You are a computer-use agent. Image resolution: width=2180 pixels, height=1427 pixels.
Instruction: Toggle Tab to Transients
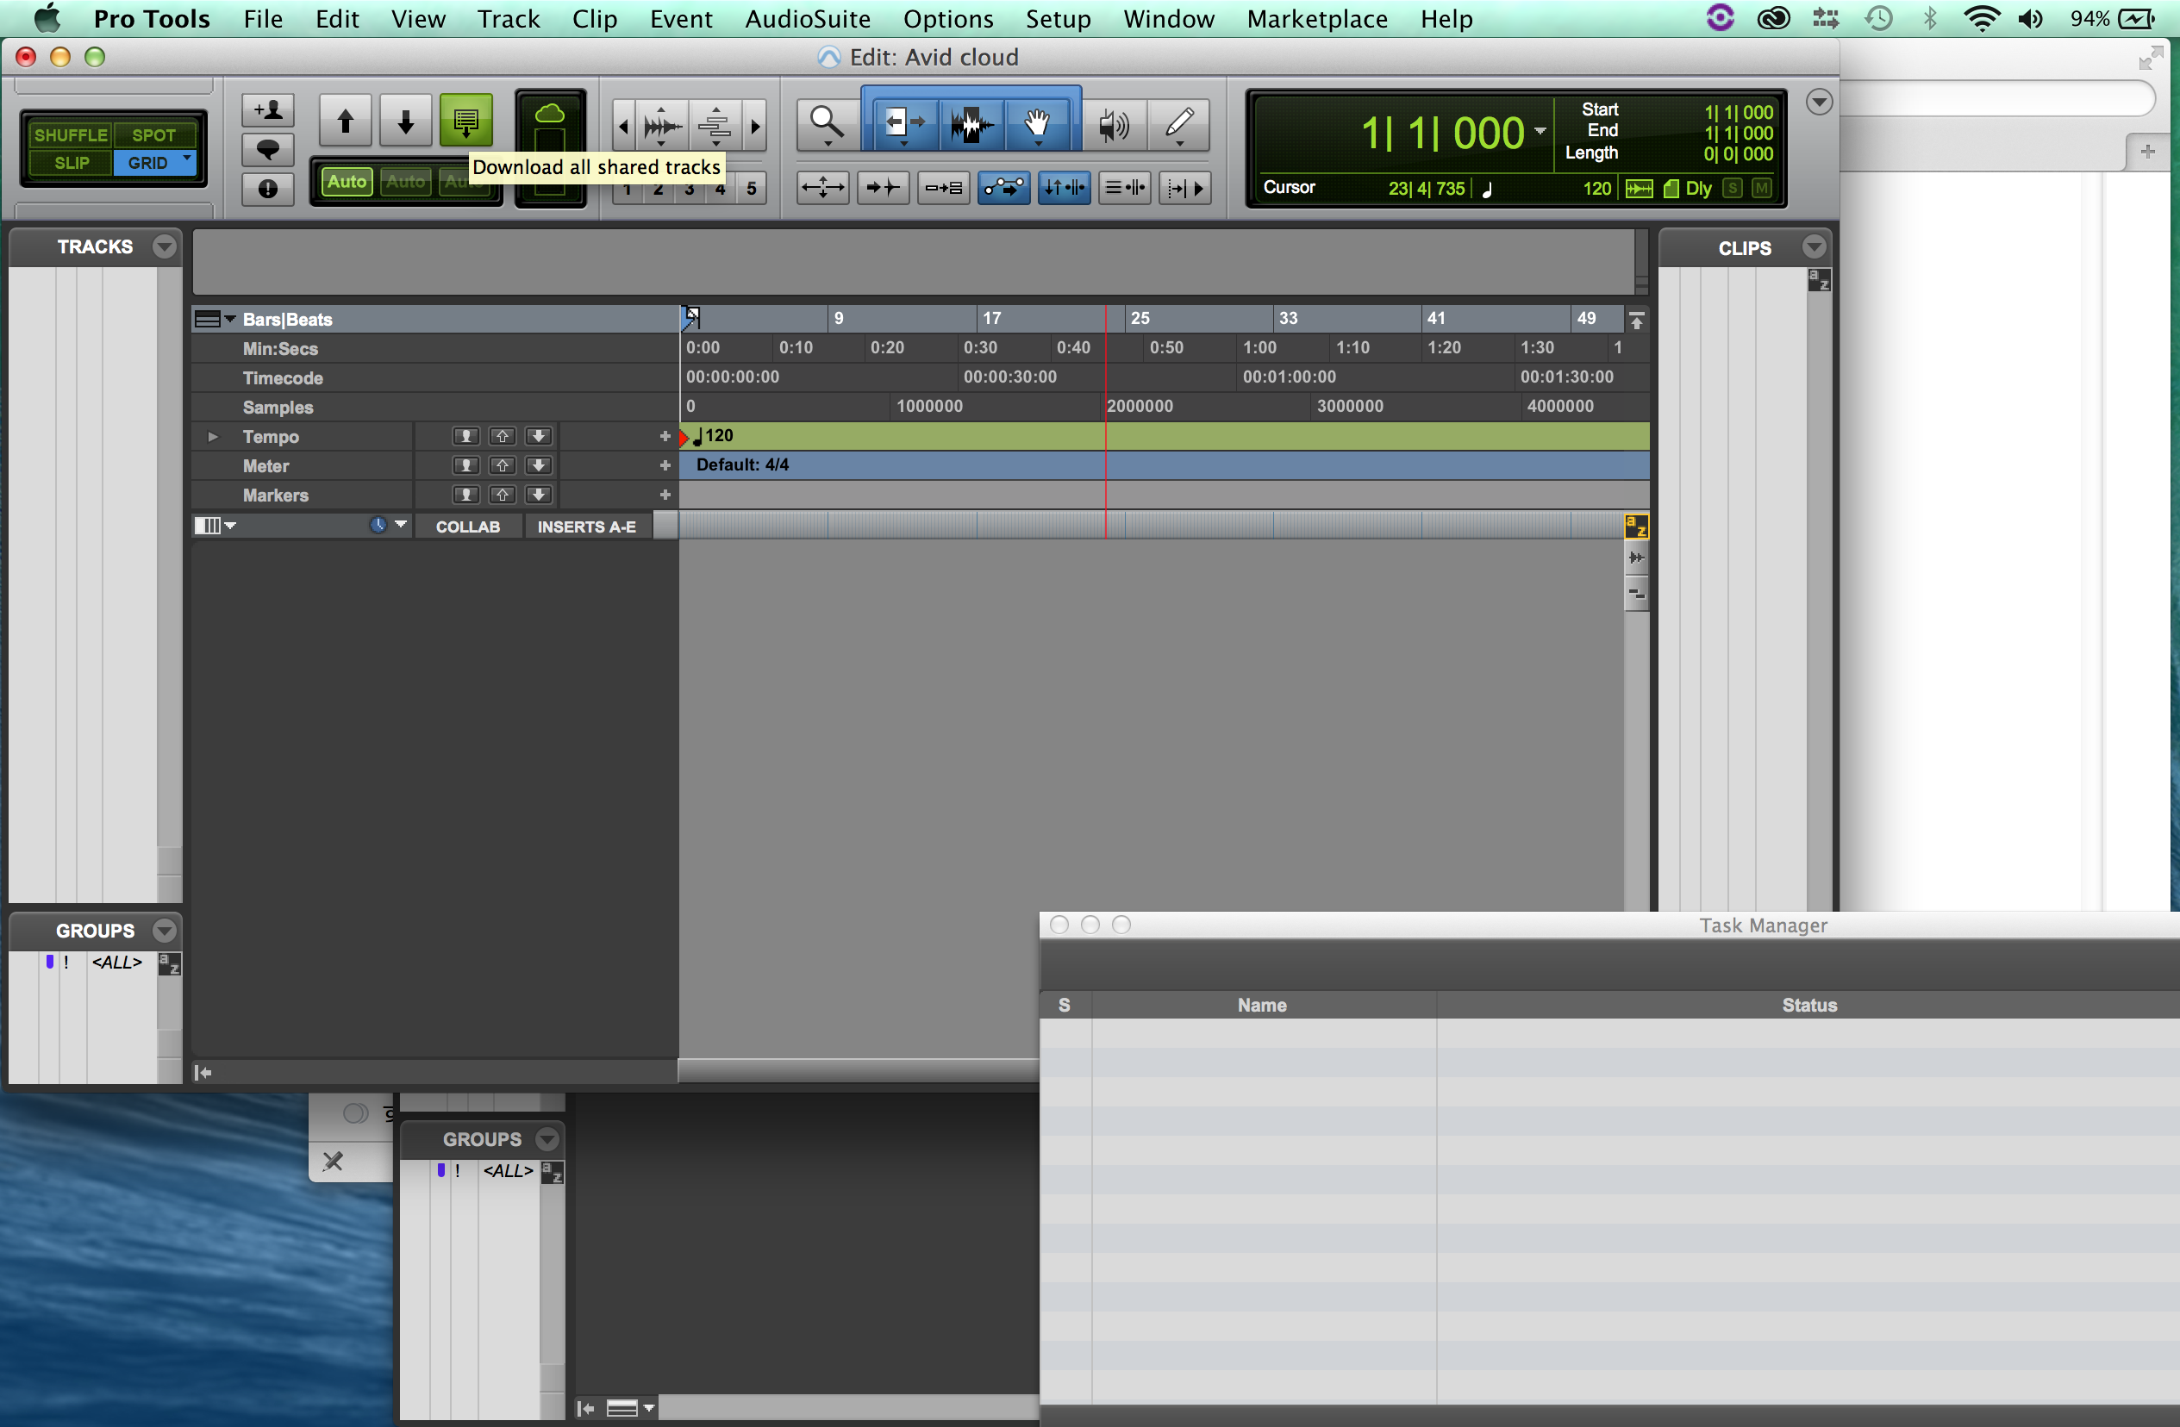point(883,188)
